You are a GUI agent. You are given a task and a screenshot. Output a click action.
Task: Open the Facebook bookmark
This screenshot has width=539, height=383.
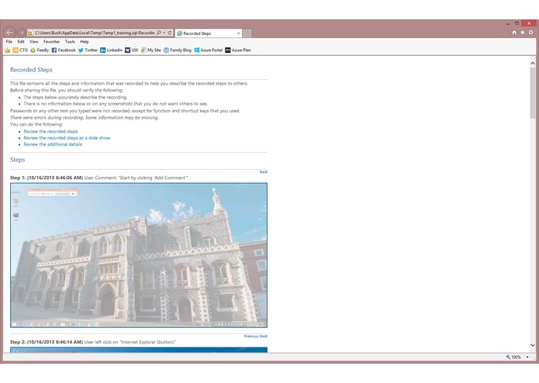(64, 50)
